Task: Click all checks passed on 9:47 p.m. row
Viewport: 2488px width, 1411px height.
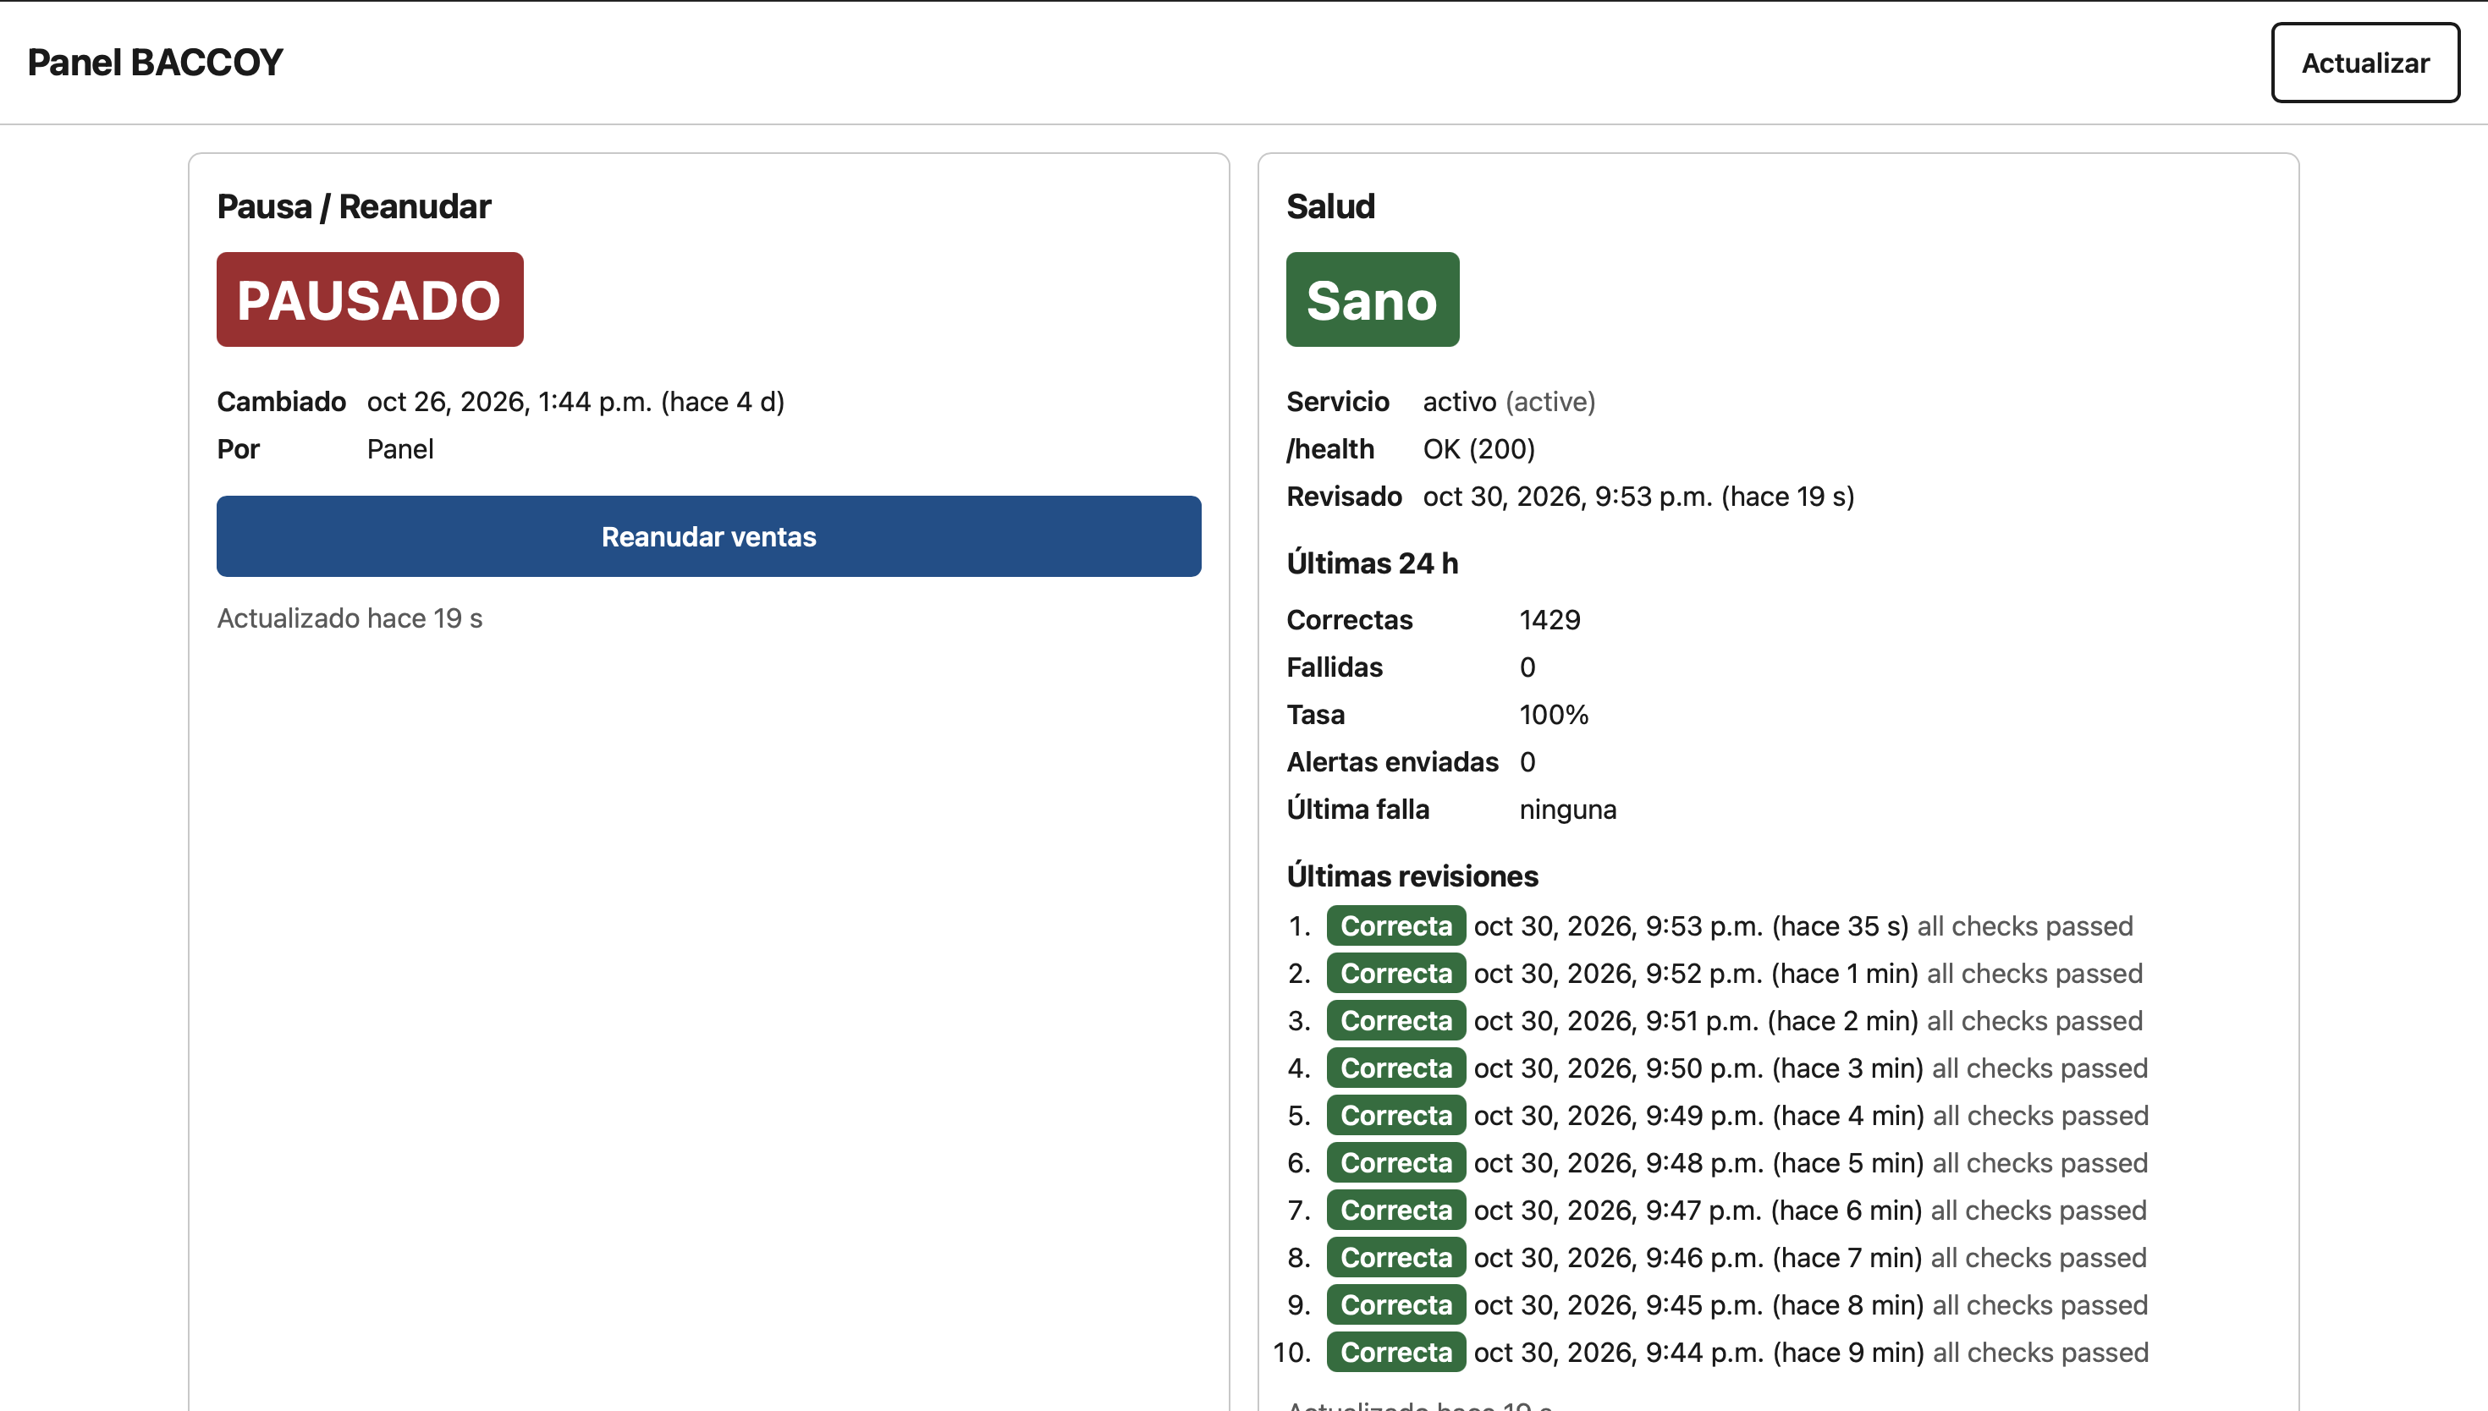Action: pos(2039,1211)
